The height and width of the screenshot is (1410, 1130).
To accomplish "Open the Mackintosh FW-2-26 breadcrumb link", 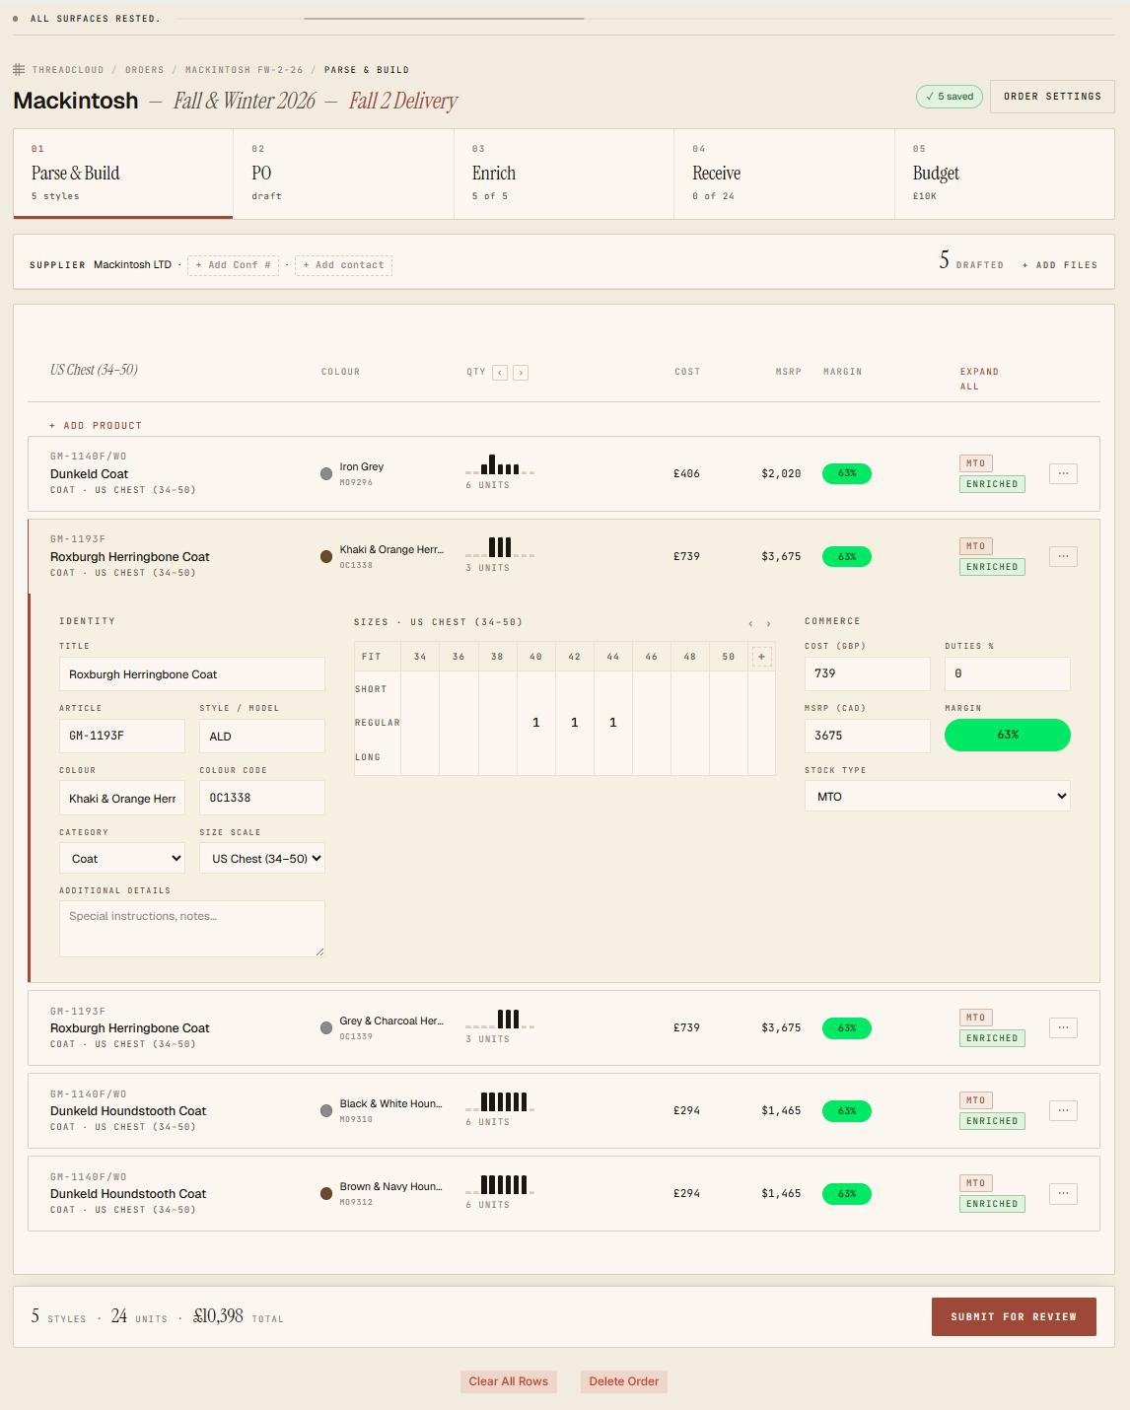I will 245,70.
